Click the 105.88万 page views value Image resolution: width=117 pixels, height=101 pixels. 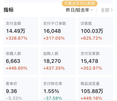pyautogui.click(x=92, y=91)
